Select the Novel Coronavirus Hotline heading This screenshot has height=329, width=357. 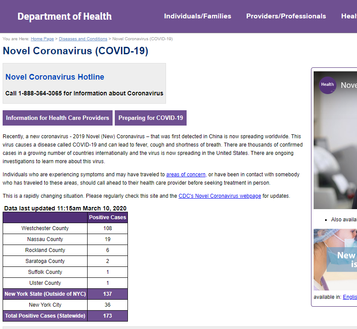(x=55, y=77)
